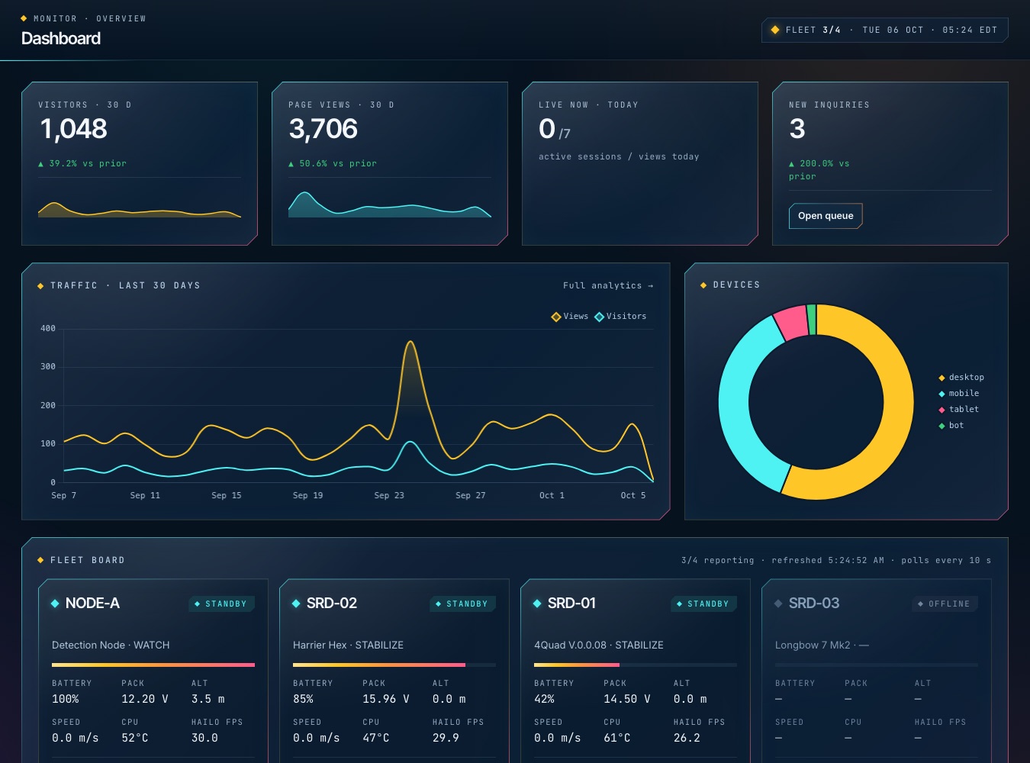Click the Devices panel diamond icon
The image size is (1030, 763).
(x=703, y=285)
